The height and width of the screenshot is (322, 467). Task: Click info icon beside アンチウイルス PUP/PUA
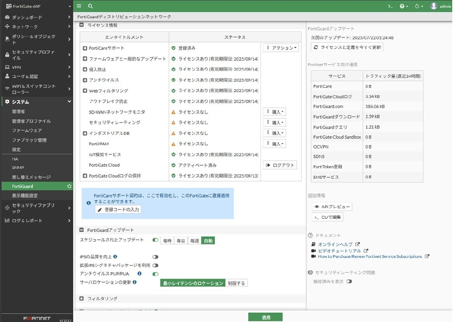pos(139,274)
